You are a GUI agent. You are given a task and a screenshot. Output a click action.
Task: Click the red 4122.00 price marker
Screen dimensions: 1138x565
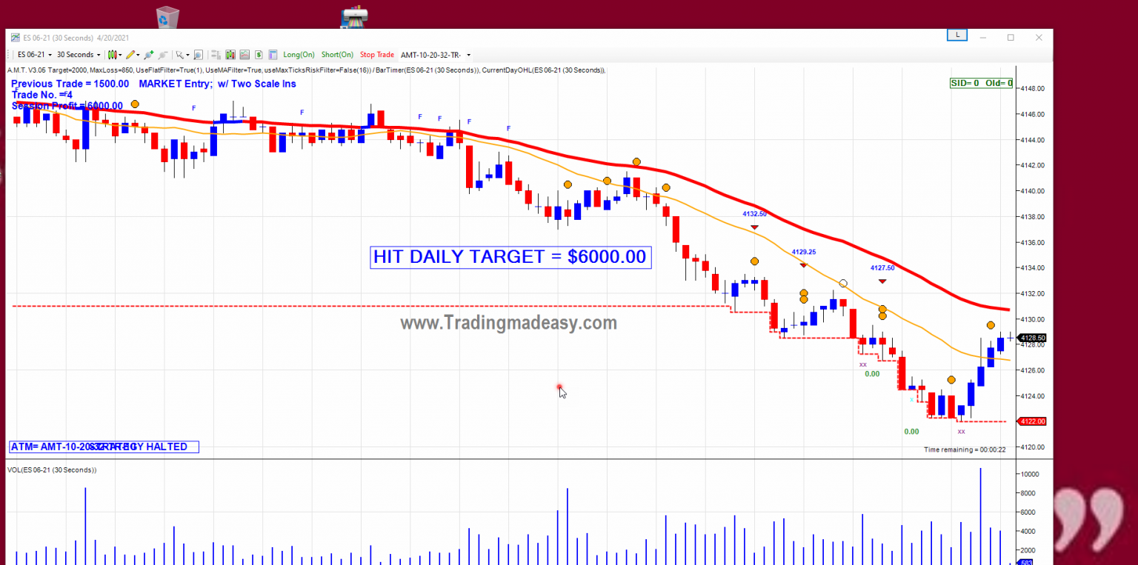coord(1033,421)
